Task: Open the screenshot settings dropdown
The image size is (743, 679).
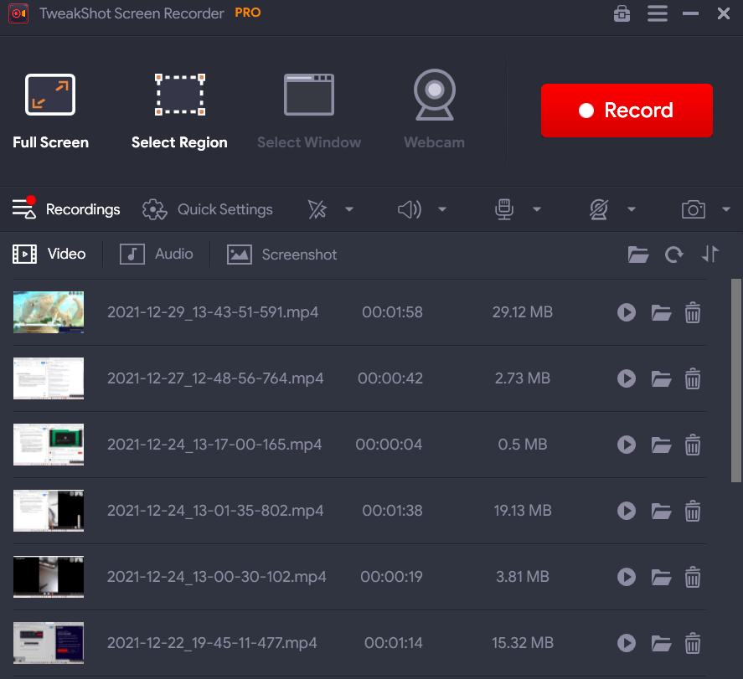Action: pyautogui.click(x=725, y=209)
